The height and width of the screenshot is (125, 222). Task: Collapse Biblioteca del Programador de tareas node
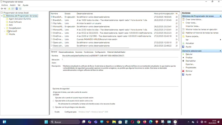[2, 16]
